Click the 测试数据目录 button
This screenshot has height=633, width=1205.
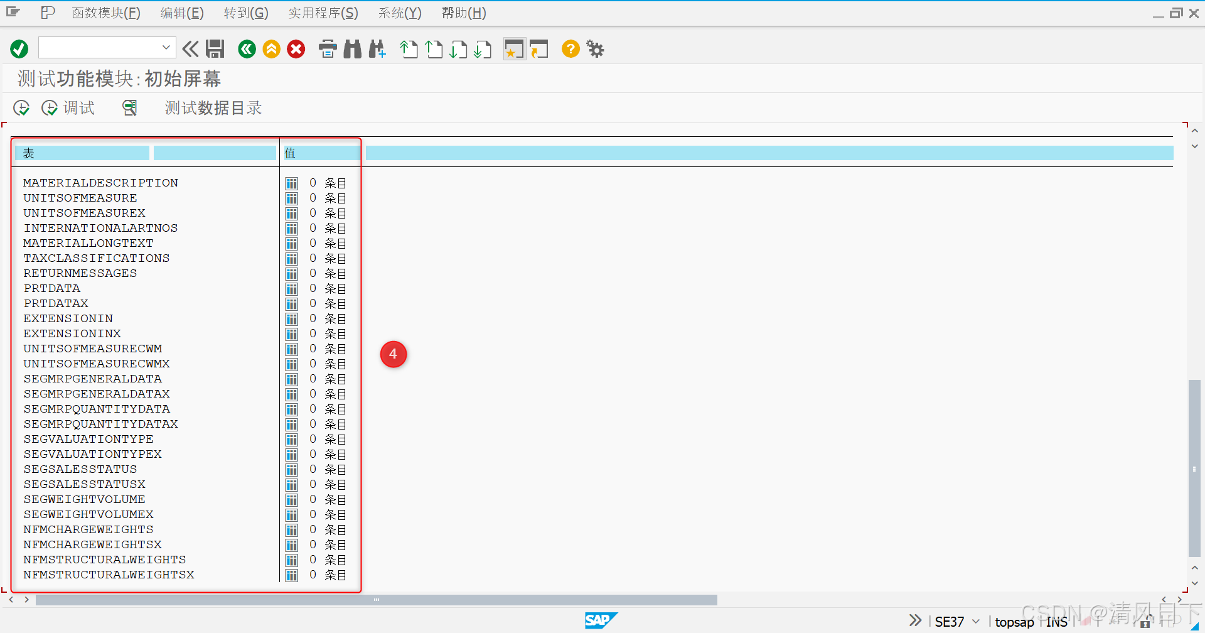click(212, 107)
